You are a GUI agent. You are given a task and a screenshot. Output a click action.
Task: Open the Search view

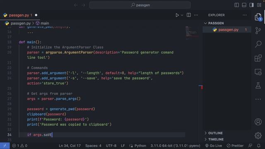(258, 44)
